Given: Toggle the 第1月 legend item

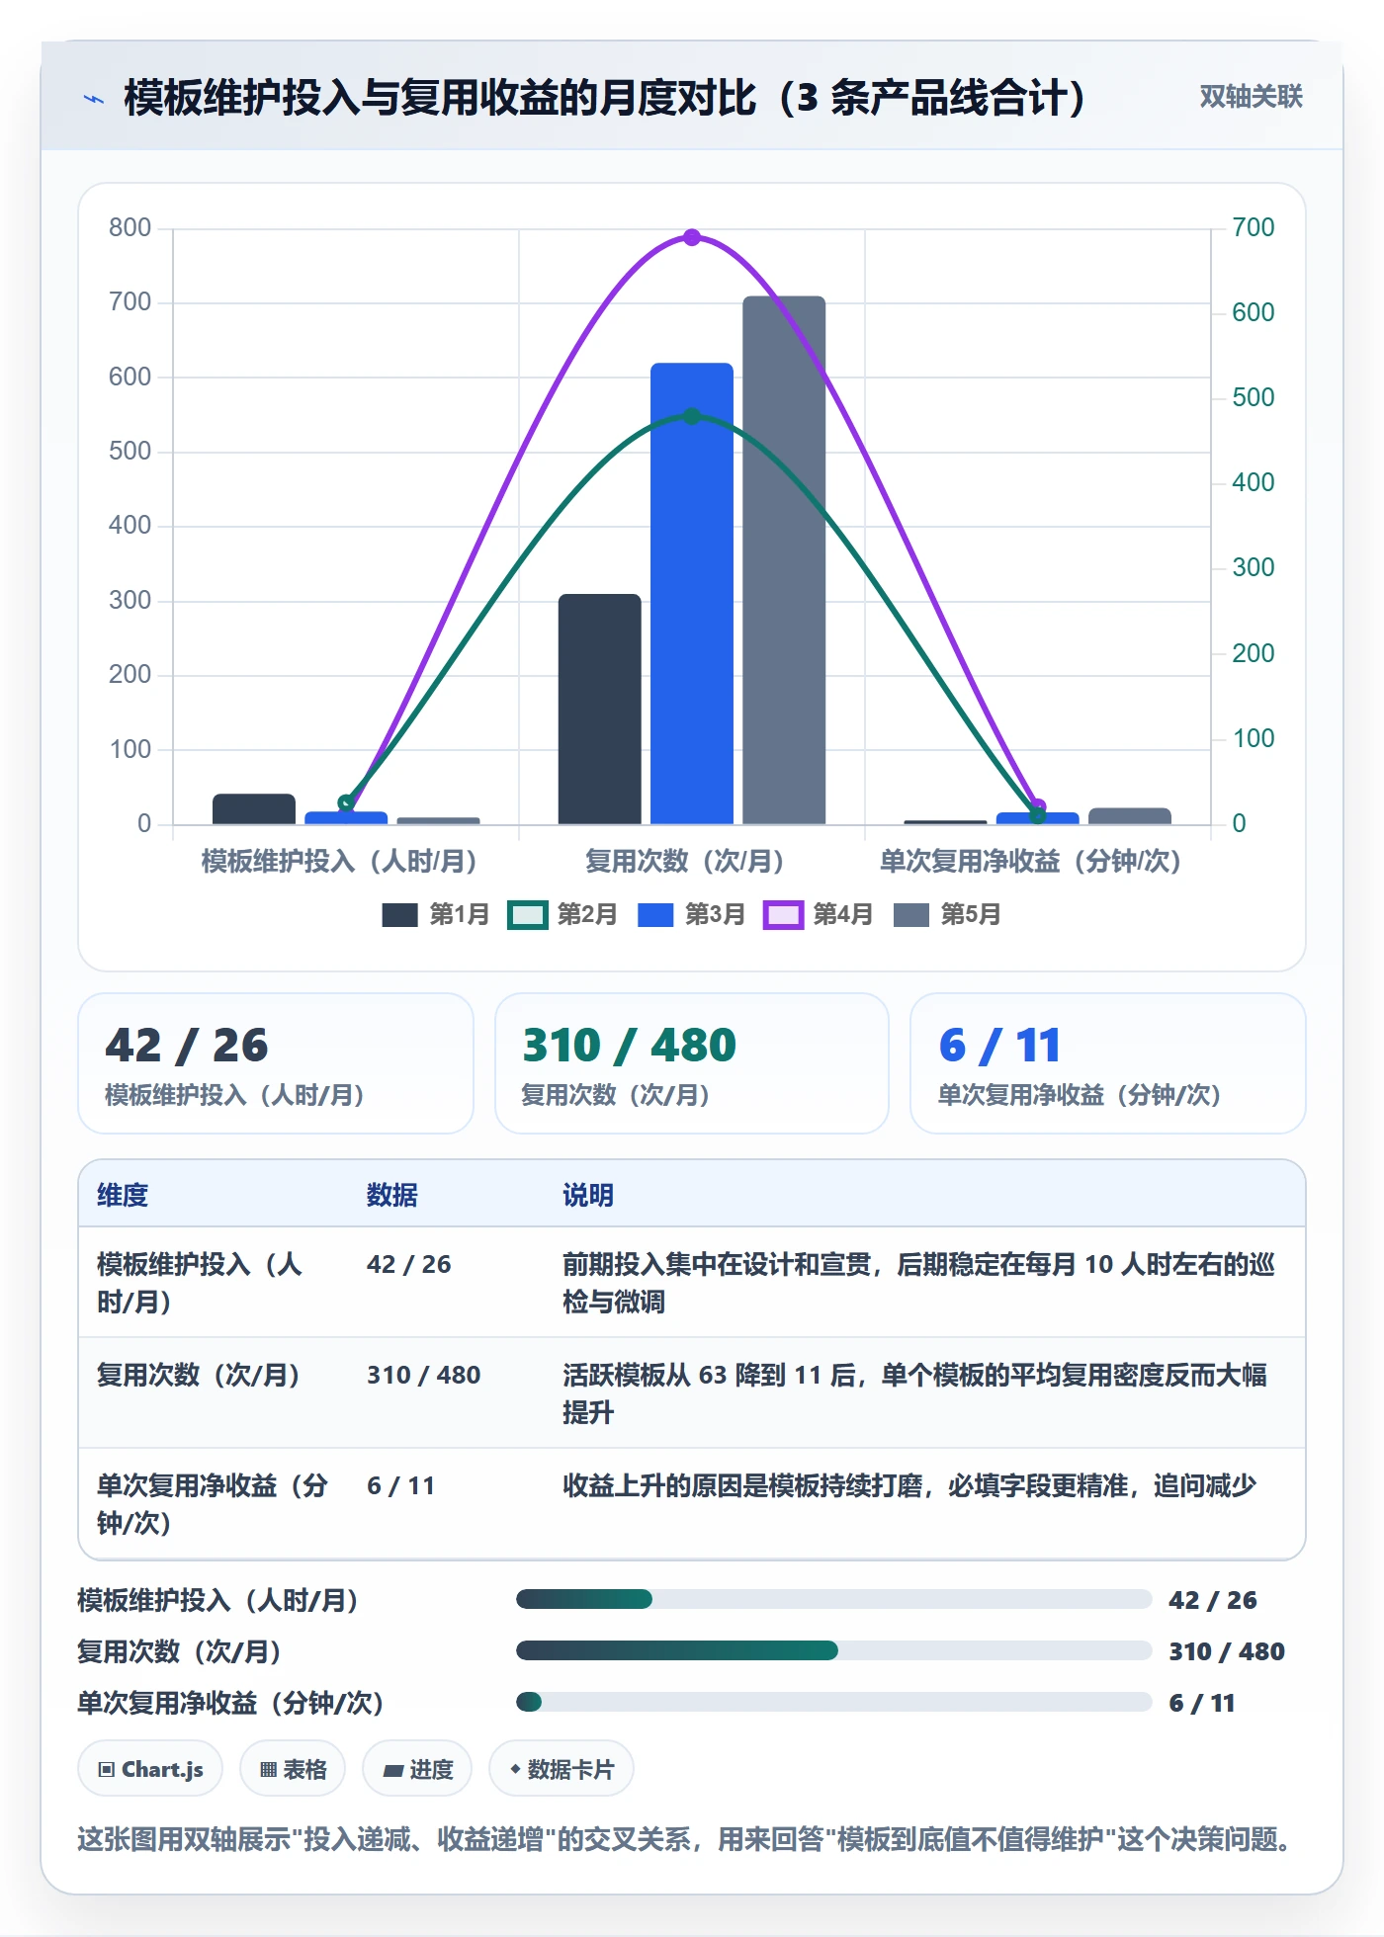Looking at the screenshot, I should (436, 915).
